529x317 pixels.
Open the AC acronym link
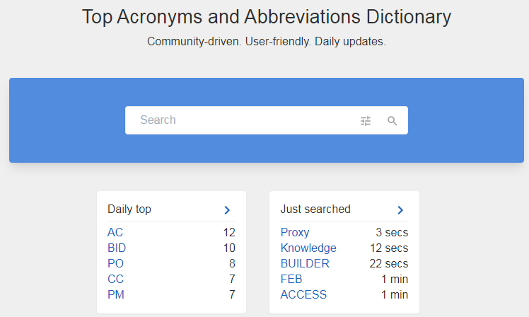115,232
